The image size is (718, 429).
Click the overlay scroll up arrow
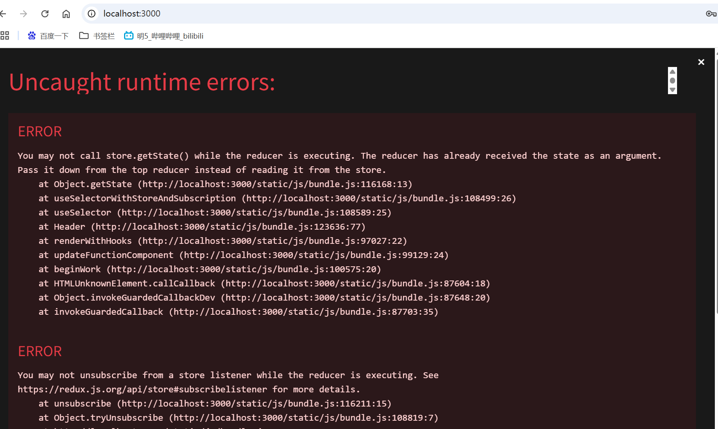[673, 71]
